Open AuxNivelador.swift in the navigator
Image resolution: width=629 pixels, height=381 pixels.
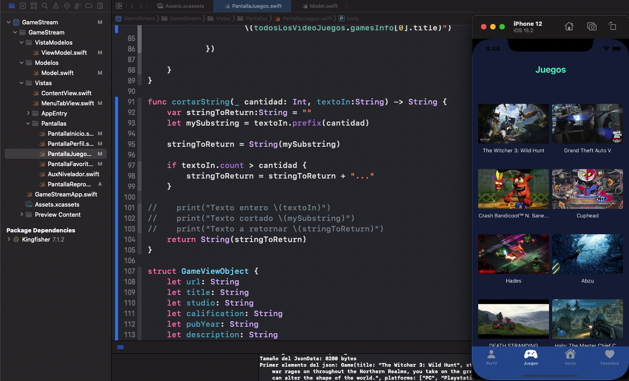[74, 174]
